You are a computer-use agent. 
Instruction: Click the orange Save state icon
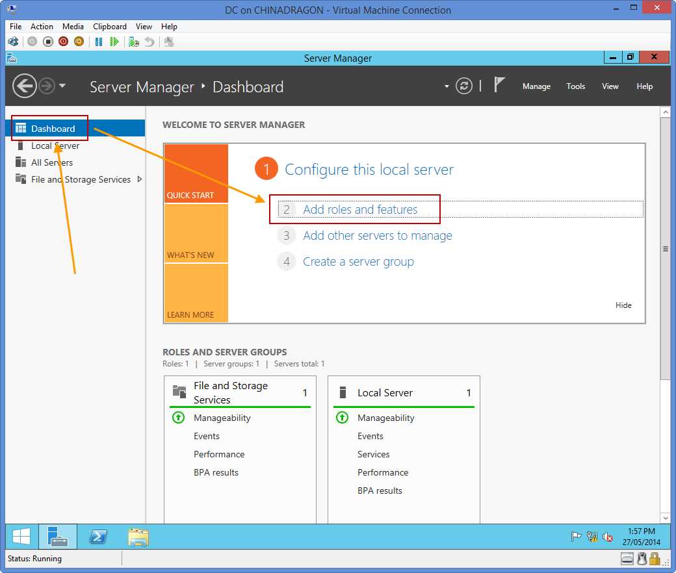click(x=79, y=42)
